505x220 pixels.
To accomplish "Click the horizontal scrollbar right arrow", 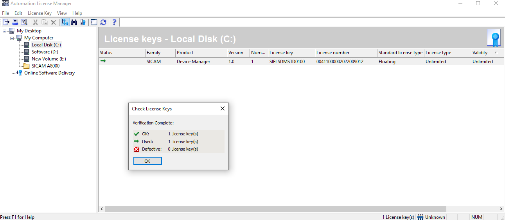I will [x=501, y=209].
